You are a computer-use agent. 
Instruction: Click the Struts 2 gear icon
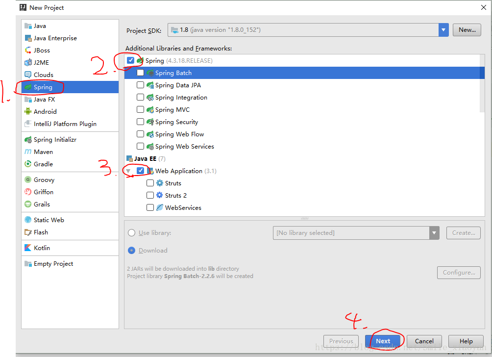pyautogui.click(x=160, y=195)
